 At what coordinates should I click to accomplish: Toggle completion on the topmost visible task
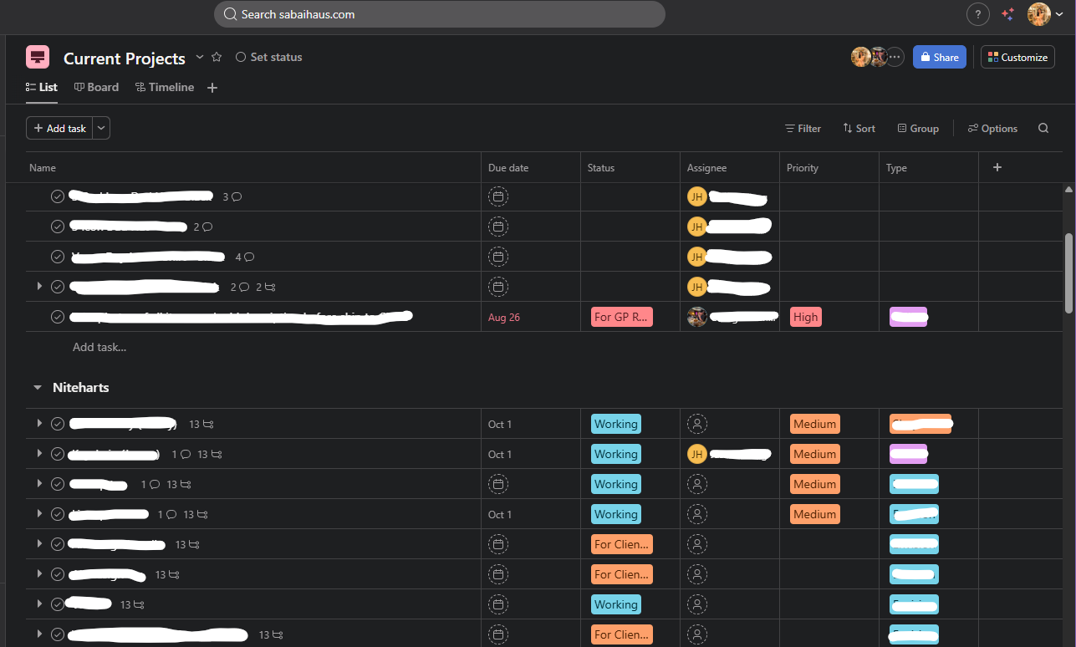click(58, 197)
